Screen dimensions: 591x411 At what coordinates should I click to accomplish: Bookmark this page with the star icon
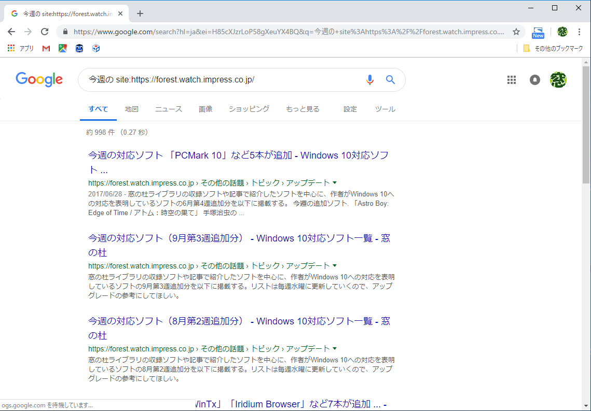516,32
